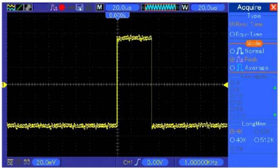Image resolution: width=278 pixels, height=168 pixels.
Task: Click the grayscale persistence icon
Action: pyautogui.click(x=28, y=8)
